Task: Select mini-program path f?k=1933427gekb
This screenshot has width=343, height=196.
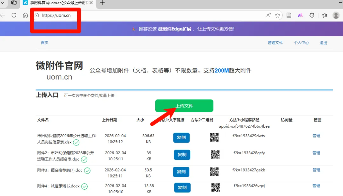Action: point(249,170)
